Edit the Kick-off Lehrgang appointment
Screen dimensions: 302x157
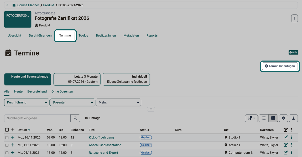point(286,137)
